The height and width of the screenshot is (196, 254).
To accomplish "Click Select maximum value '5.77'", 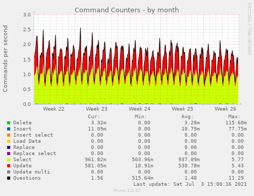I will click(x=238, y=160).
